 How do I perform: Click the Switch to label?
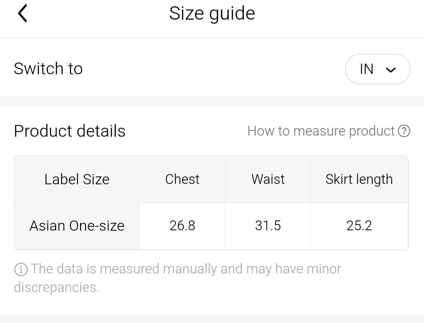tap(48, 69)
